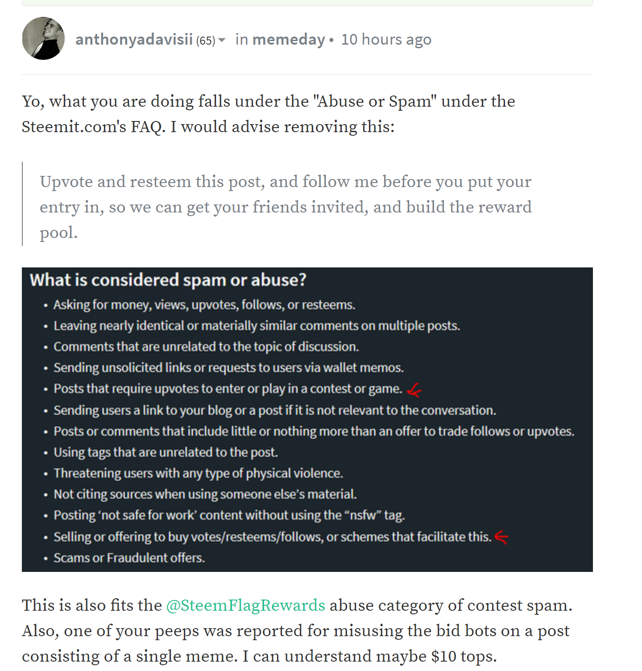Expand the dropdown arrow beside reputation (65)

pos(222,40)
